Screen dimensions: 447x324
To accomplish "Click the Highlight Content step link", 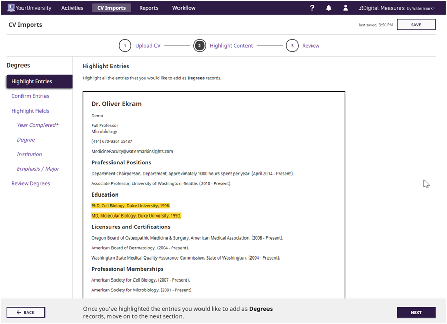I will (x=231, y=46).
